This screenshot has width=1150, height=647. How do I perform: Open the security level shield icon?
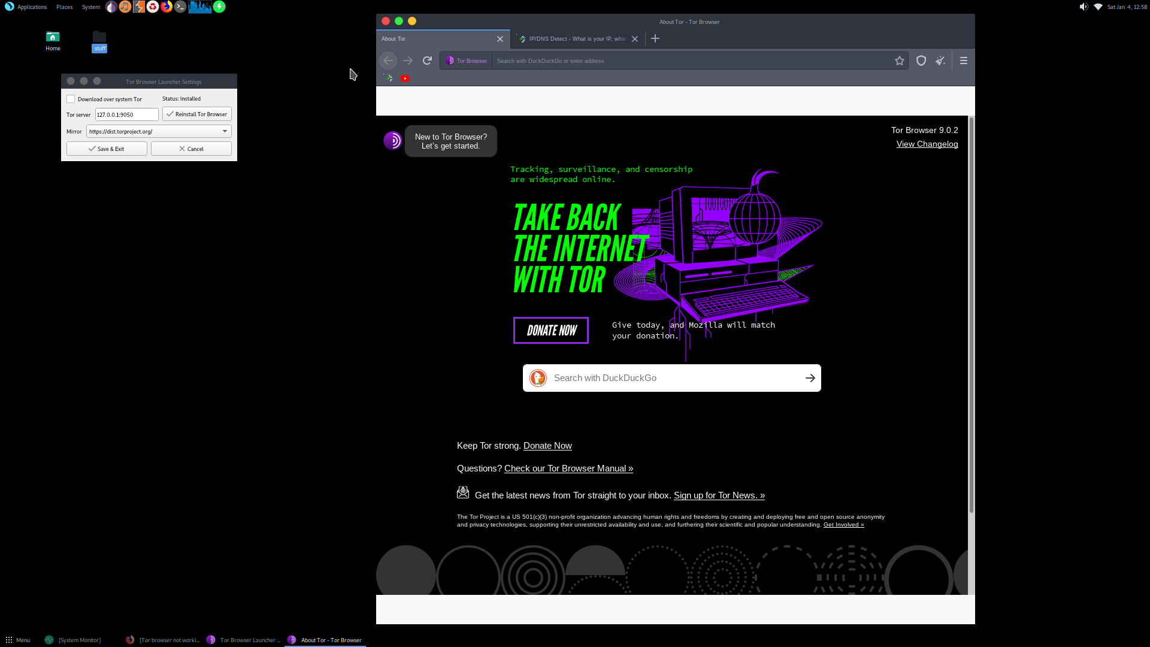tap(921, 61)
